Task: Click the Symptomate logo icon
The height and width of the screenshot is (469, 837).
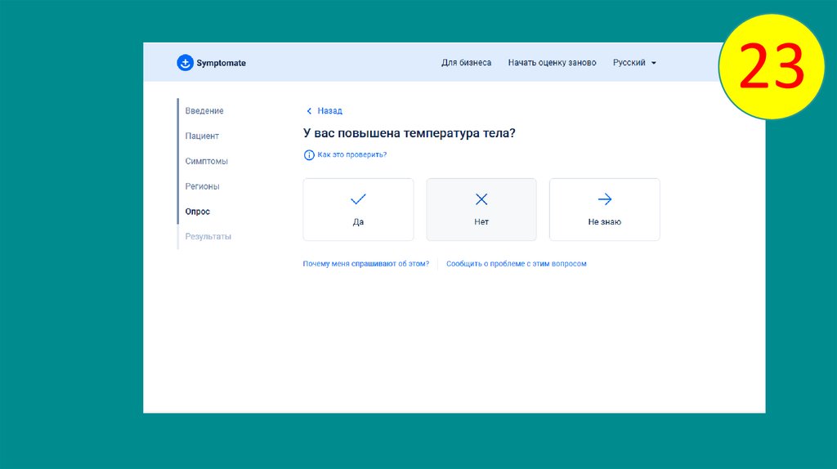Action: click(185, 62)
